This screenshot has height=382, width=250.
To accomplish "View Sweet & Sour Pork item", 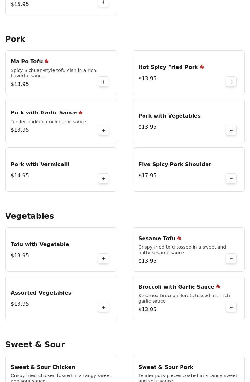I will [x=166, y=367].
